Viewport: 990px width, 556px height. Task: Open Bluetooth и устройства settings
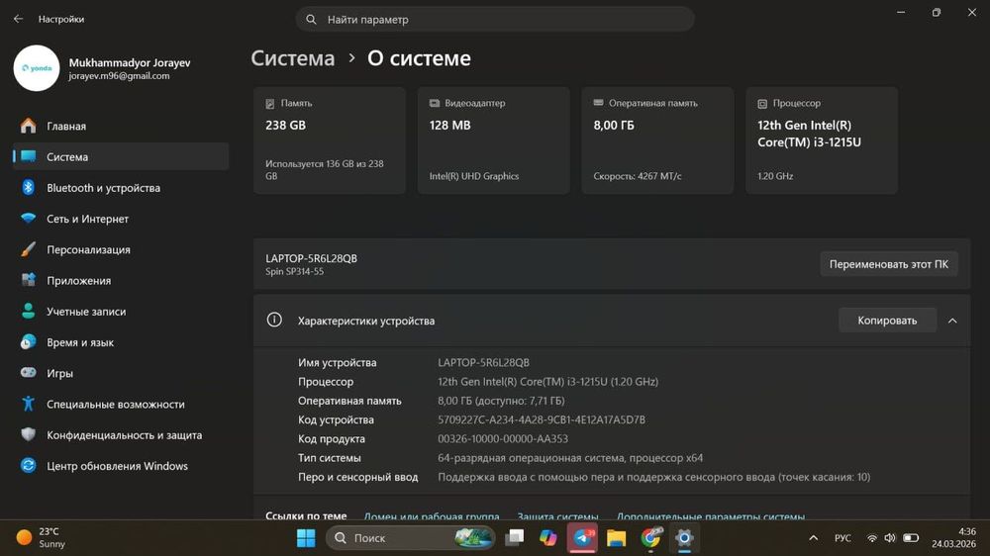click(121, 187)
